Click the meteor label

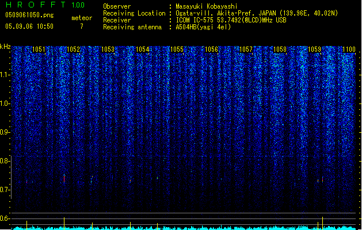click(x=82, y=18)
